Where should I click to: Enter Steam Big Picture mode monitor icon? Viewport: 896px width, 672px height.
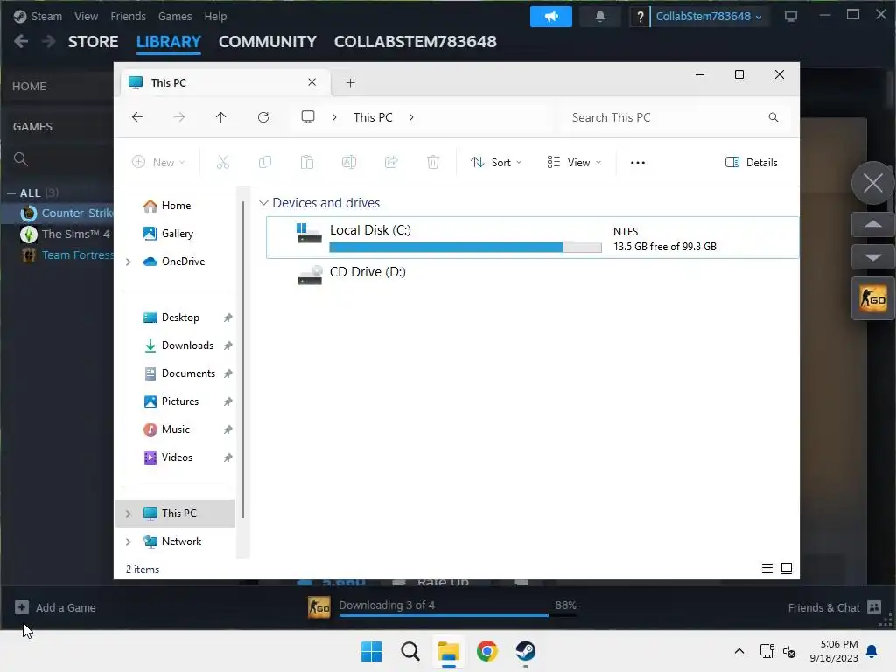point(791,17)
